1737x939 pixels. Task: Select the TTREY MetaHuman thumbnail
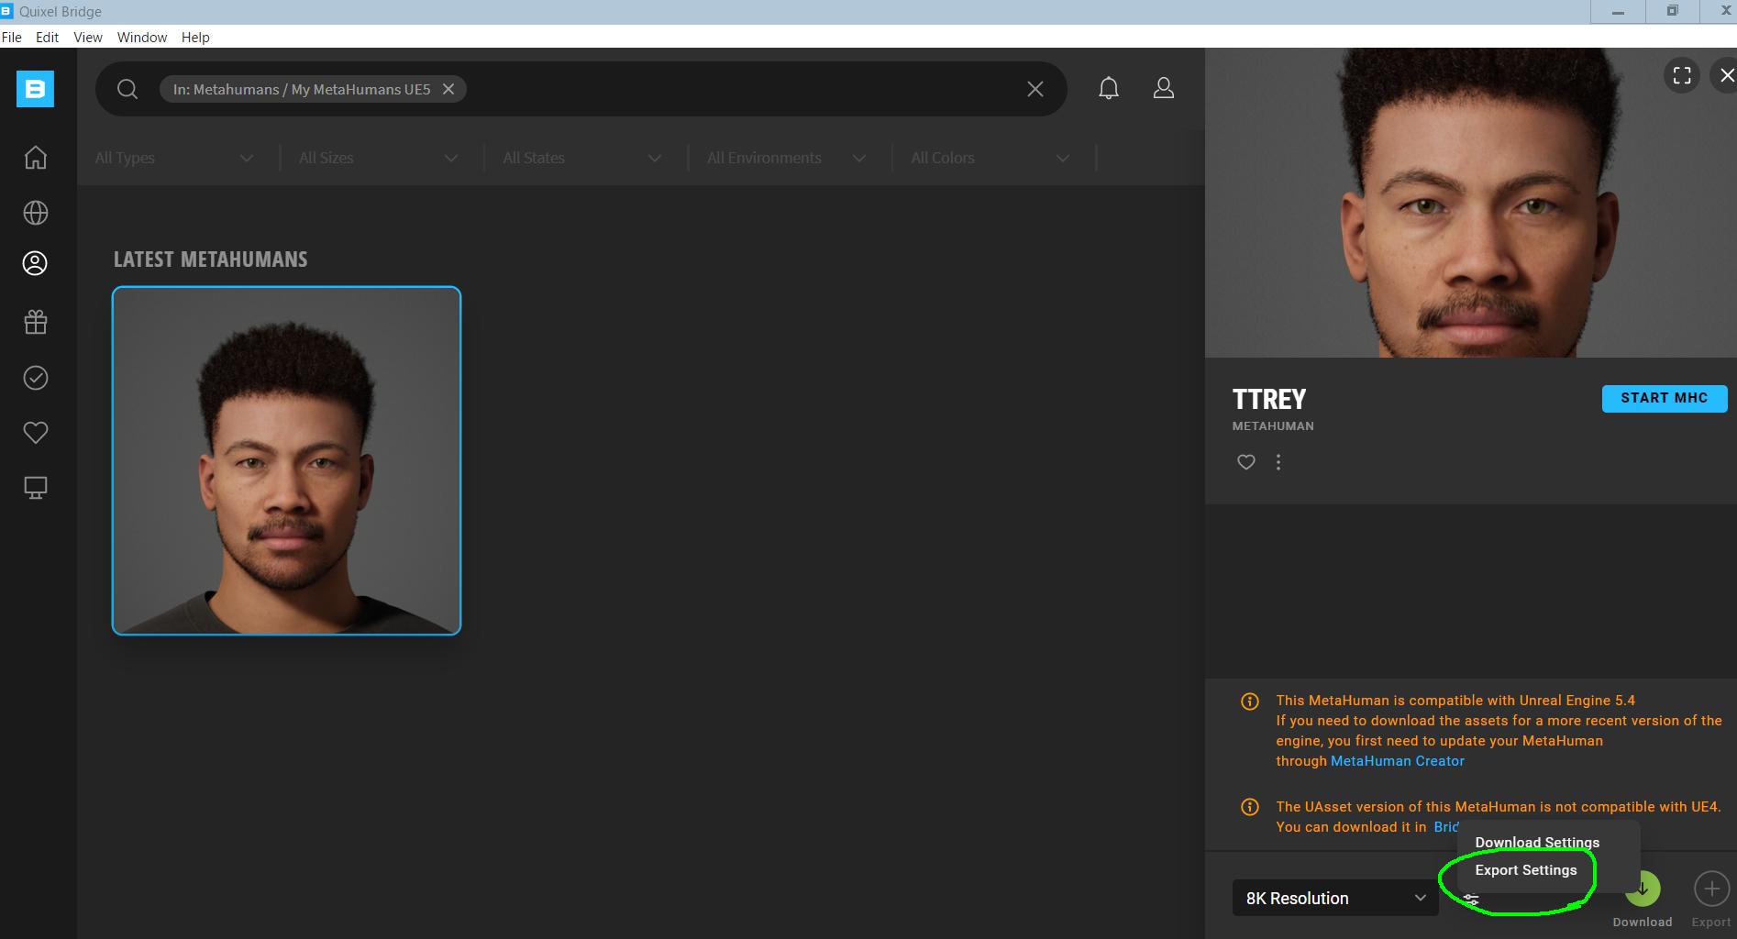point(286,460)
